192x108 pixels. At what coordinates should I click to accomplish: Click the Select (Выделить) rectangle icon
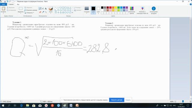(21, 9)
